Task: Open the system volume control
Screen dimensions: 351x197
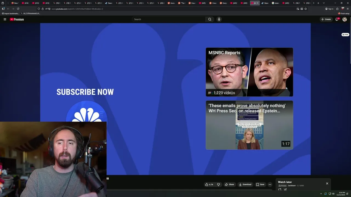Action: [x=333, y=194]
